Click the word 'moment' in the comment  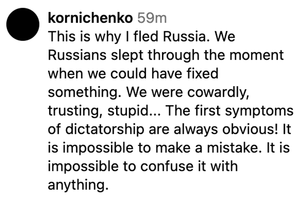pyautogui.click(x=259, y=55)
